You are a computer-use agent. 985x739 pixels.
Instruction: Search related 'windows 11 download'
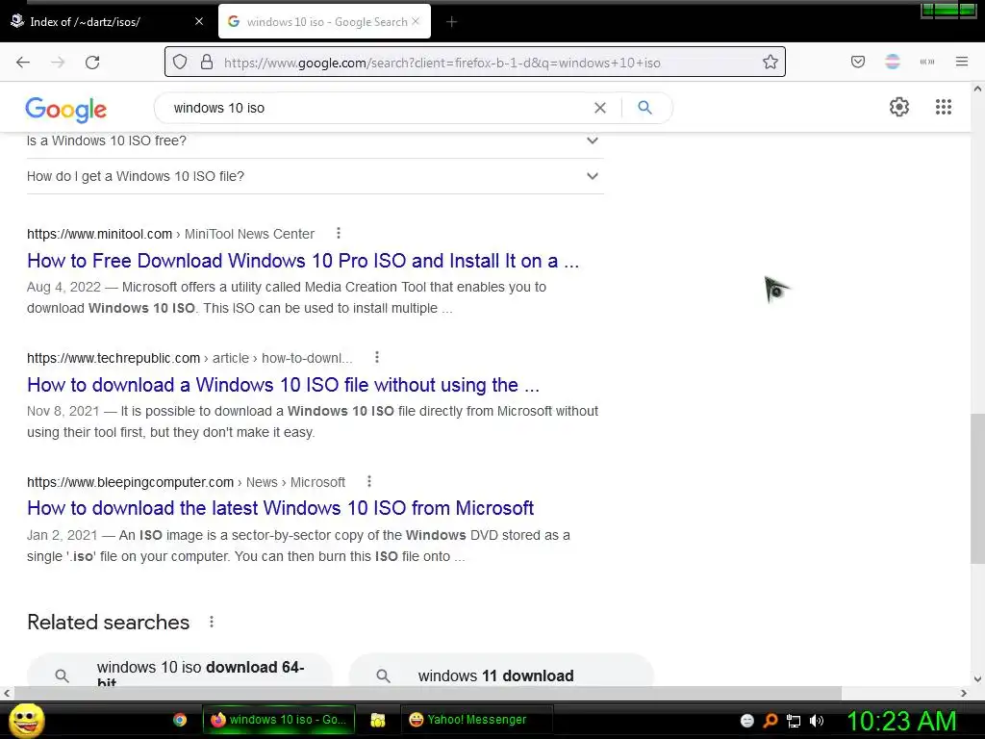pyautogui.click(x=501, y=670)
